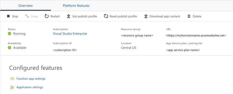This screenshot has height=94, width=233.
Task: Click the Availability label
Action: coord(14,43)
